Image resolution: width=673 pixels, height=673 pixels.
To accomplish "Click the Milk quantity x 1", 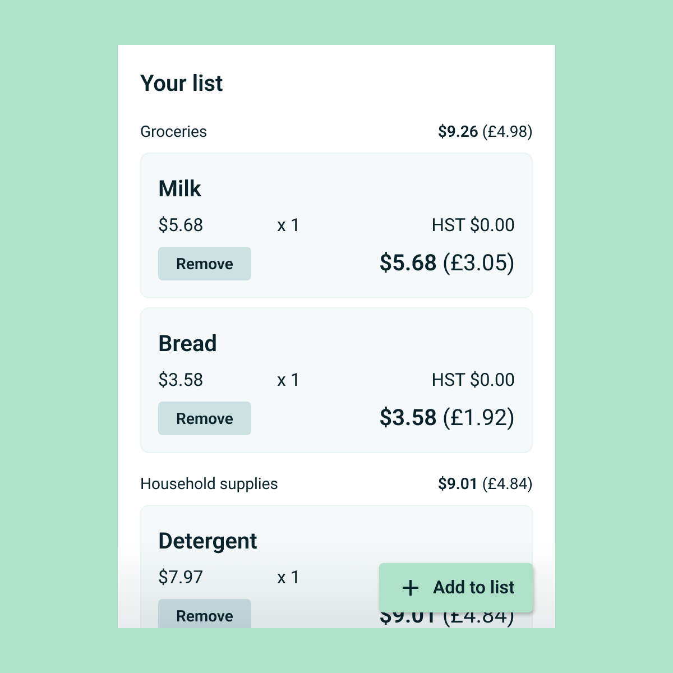I will (x=288, y=225).
